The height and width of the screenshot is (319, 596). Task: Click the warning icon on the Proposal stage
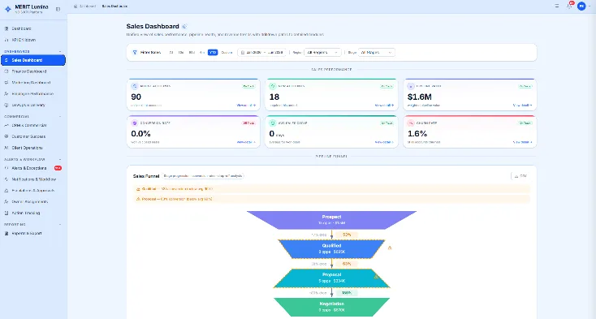[376, 277]
